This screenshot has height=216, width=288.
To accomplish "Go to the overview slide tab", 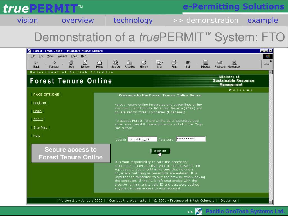I will [78, 20].
